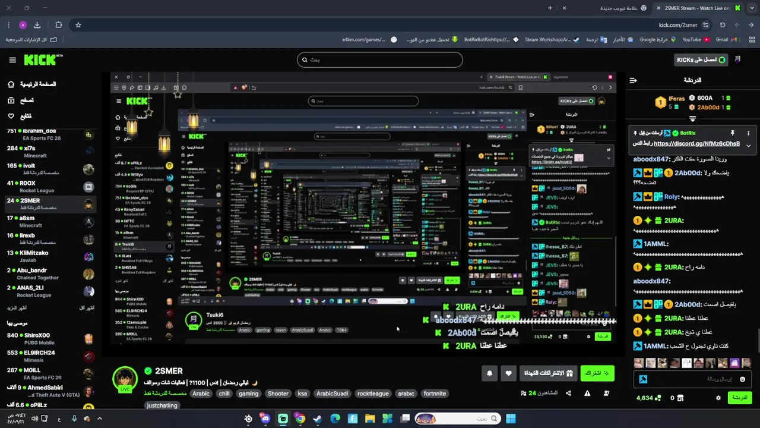Open browser extensions puzzle icon
Screen dimensions: 760x428
pos(58,25)
